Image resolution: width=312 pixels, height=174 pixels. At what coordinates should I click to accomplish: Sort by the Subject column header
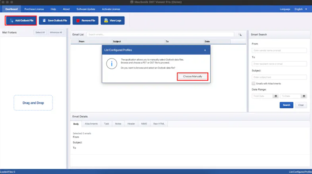click(x=139, y=42)
